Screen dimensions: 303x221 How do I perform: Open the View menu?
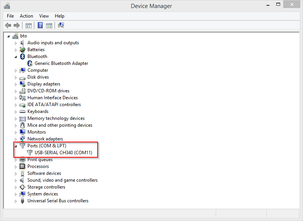point(44,16)
